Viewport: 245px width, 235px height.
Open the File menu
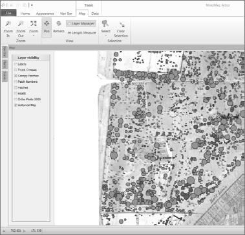pyautogui.click(x=8, y=13)
